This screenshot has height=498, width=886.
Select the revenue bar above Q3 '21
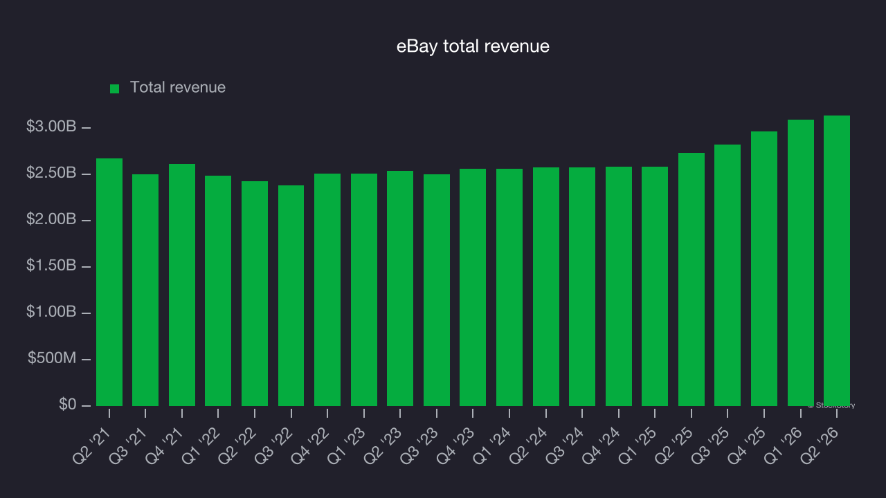tap(145, 290)
